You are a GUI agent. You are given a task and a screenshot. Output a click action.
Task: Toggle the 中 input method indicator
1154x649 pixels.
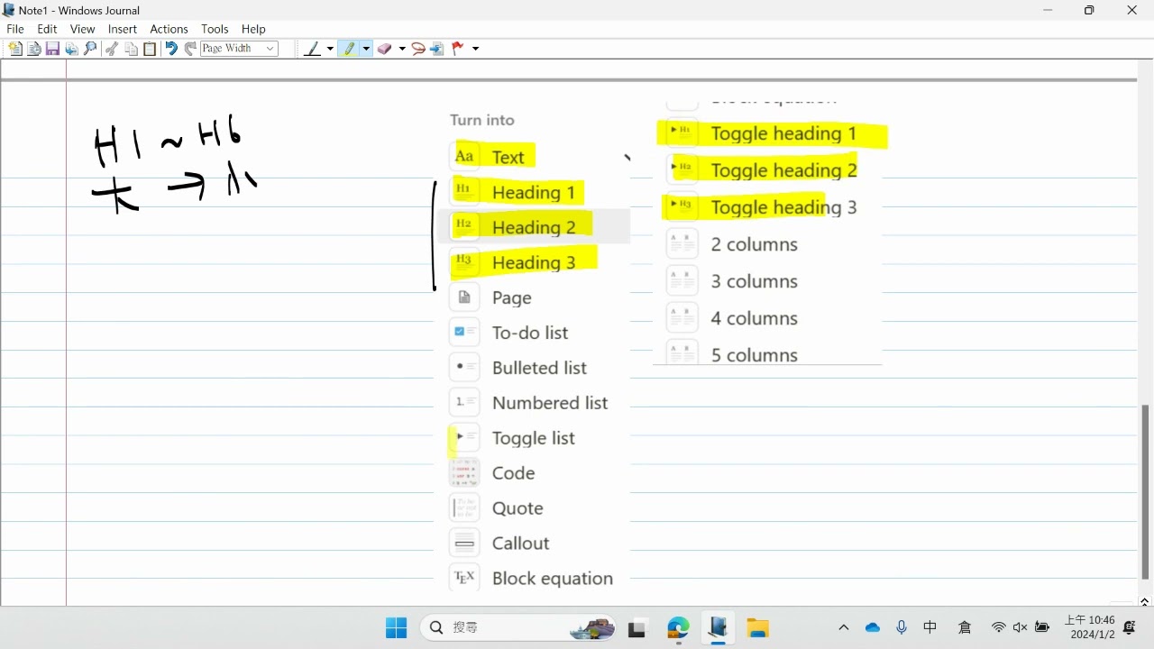pos(930,628)
